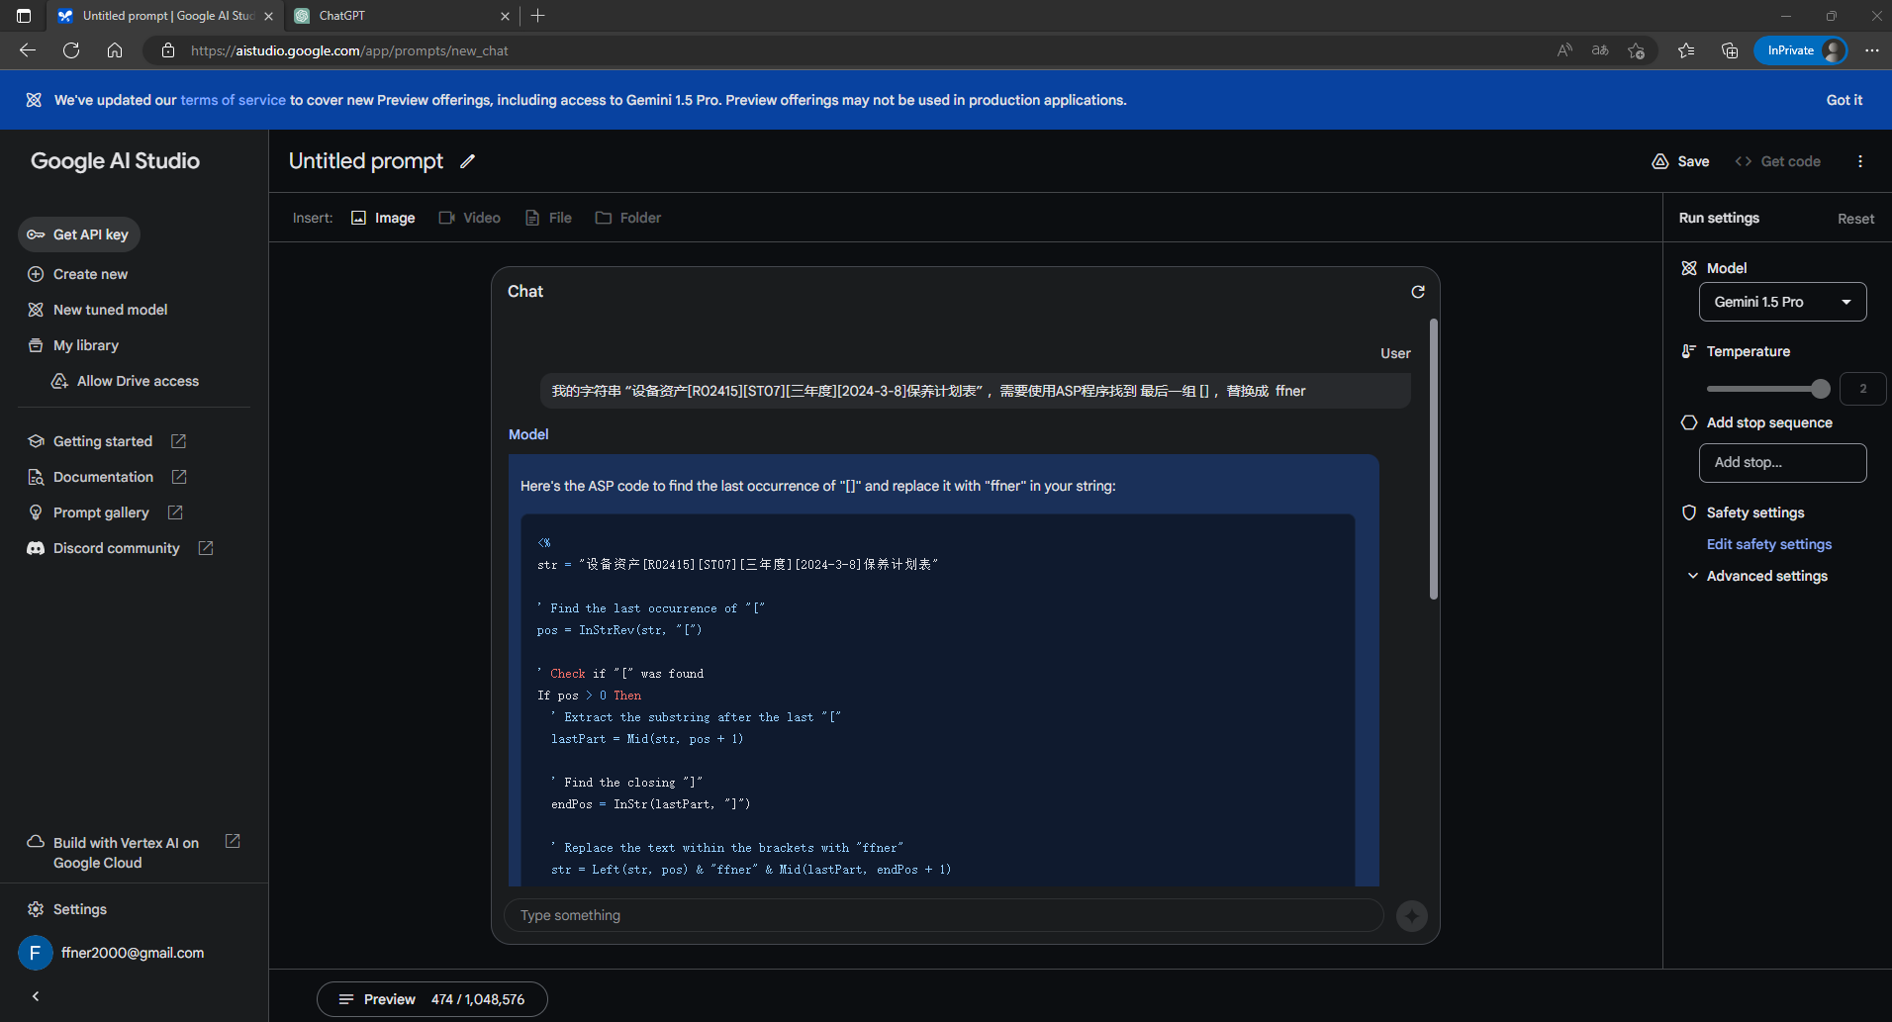1892x1022 pixels.
Task: Open the browser collections icon
Action: pos(1730,50)
